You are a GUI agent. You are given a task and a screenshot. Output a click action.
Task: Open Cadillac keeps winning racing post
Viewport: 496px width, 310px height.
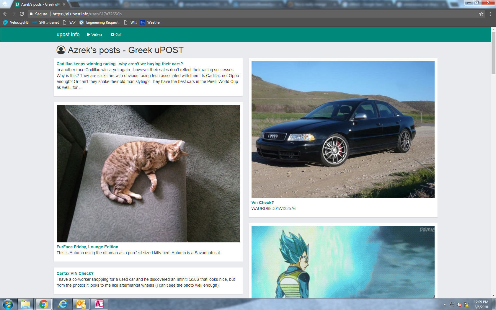(120, 64)
